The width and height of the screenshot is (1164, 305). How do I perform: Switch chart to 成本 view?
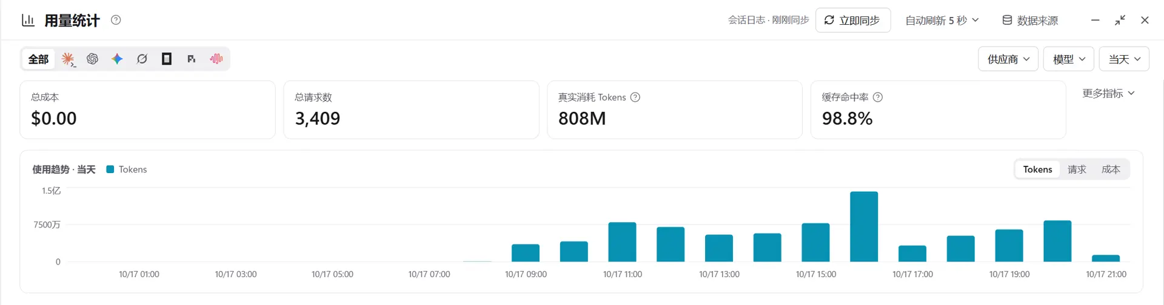[1111, 169]
